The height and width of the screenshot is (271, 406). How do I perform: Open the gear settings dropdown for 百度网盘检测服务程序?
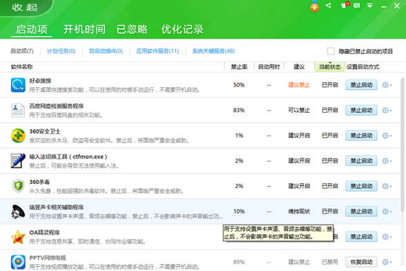(387, 110)
